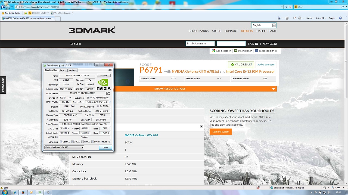
Task: Expand SHOW RESULT DETAILS arrow
Action: [x=274, y=89]
